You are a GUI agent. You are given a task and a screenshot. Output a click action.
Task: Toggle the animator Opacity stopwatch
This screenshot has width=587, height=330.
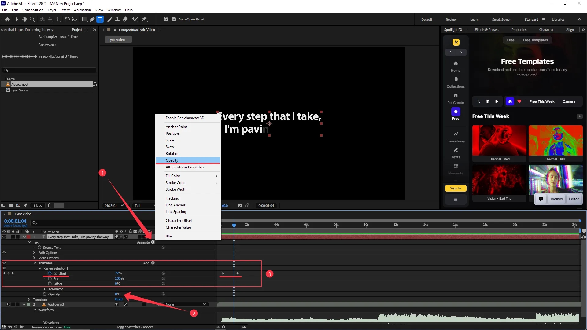[x=45, y=294]
